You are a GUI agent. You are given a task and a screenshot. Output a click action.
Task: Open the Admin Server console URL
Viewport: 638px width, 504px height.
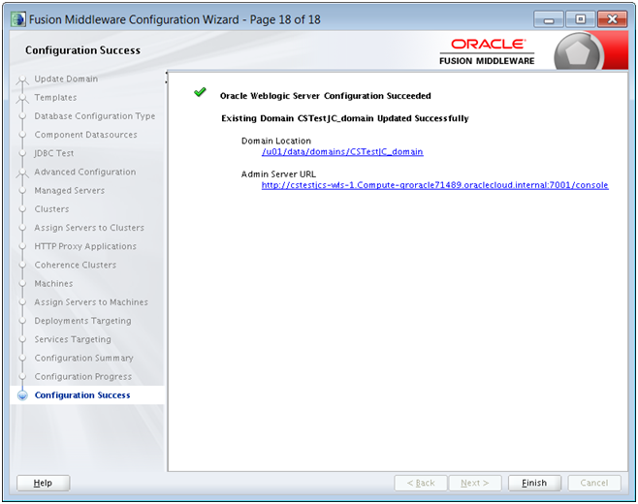[434, 185]
